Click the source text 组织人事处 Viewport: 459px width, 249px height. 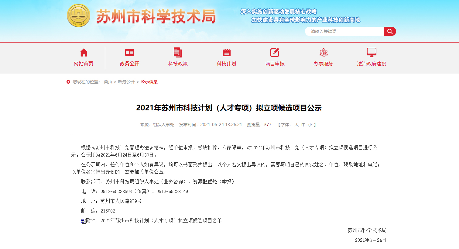pyautogui.click(x=163, y=125)
